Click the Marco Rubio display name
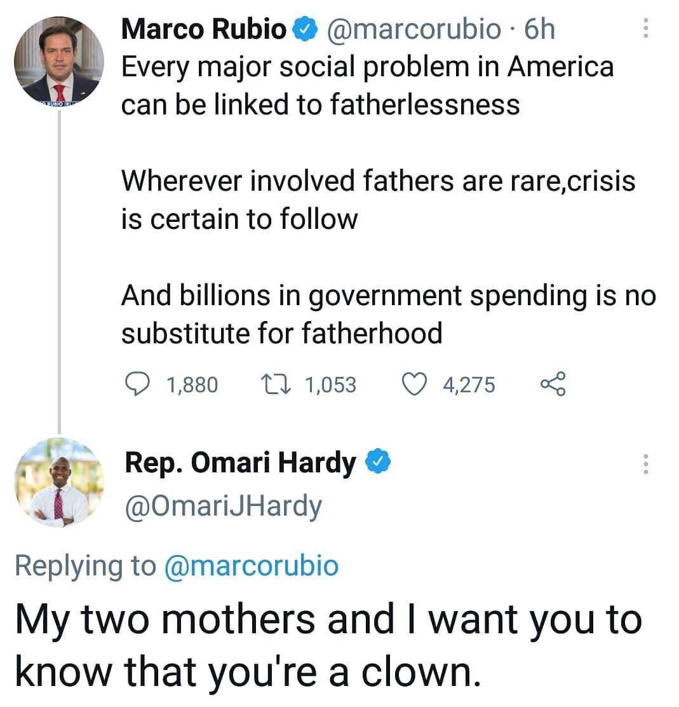Screen dimensions: 679x707 (x=203, y=30)
